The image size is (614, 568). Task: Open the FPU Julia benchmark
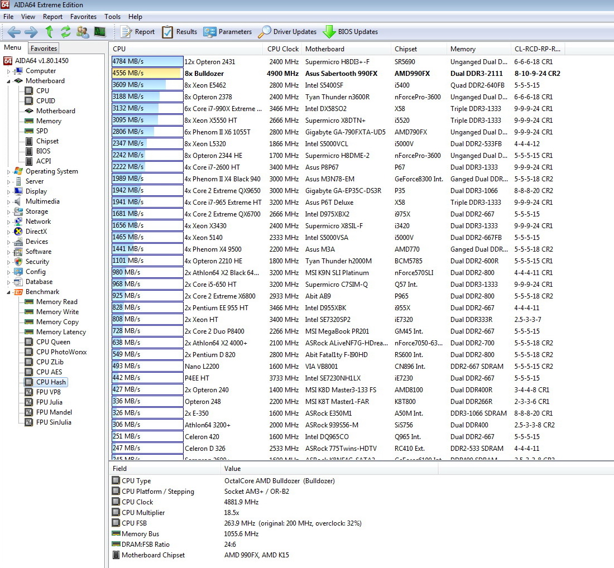pos(49,402)
